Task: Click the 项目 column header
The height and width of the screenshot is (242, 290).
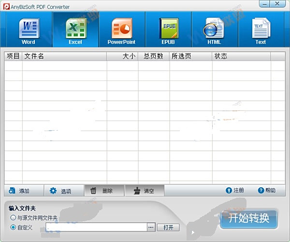Action: click(13, 56)
